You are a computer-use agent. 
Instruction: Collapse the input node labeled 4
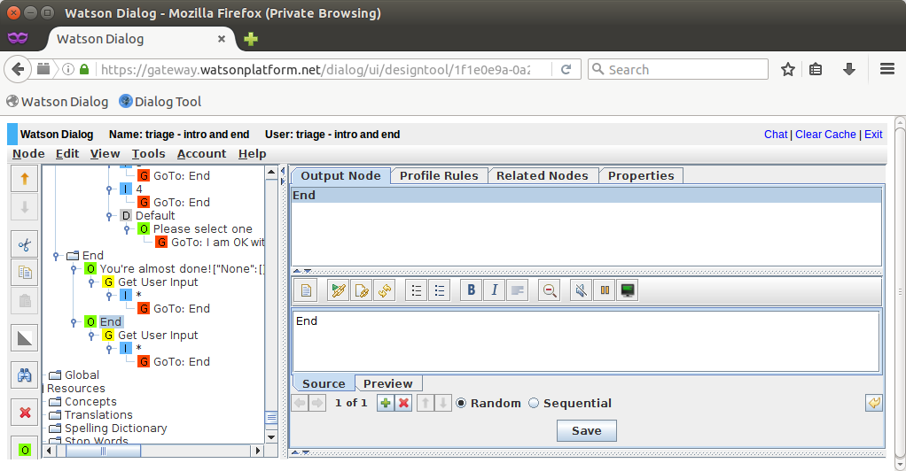coord(109,189)
